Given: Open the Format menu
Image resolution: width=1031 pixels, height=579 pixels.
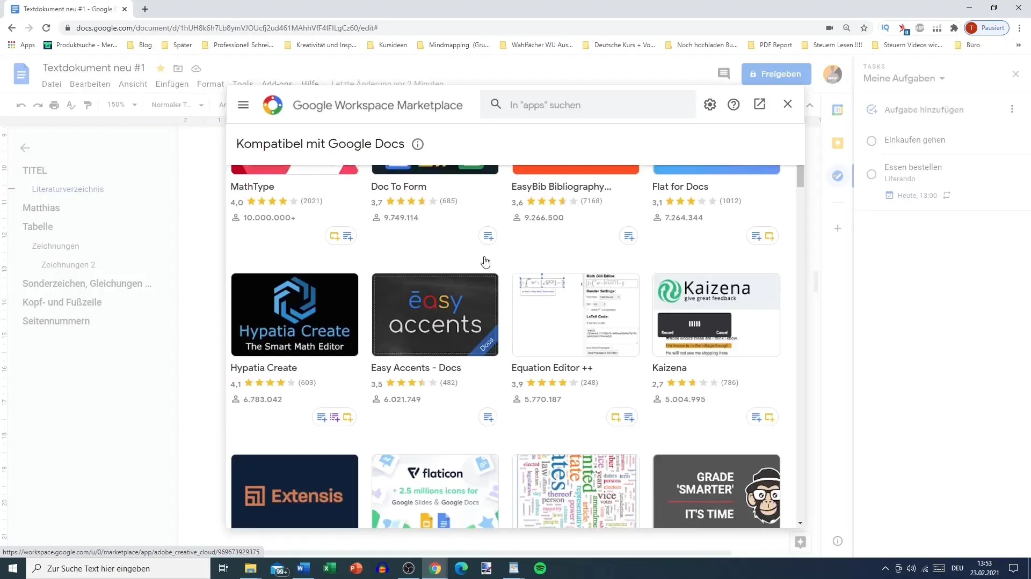Looking at the screenshot, I should tap(210, 84).
